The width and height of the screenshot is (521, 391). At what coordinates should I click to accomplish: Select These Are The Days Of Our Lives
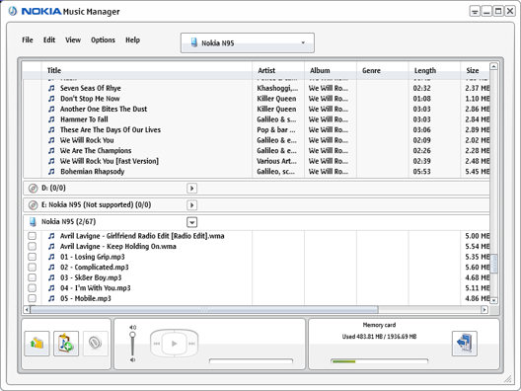point(257,129)
